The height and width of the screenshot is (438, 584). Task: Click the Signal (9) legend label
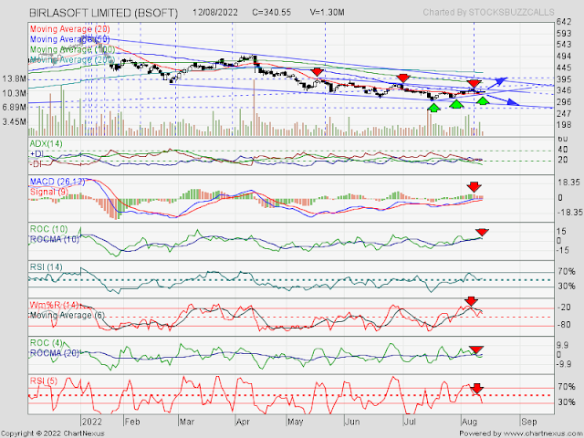click(49, 192)
